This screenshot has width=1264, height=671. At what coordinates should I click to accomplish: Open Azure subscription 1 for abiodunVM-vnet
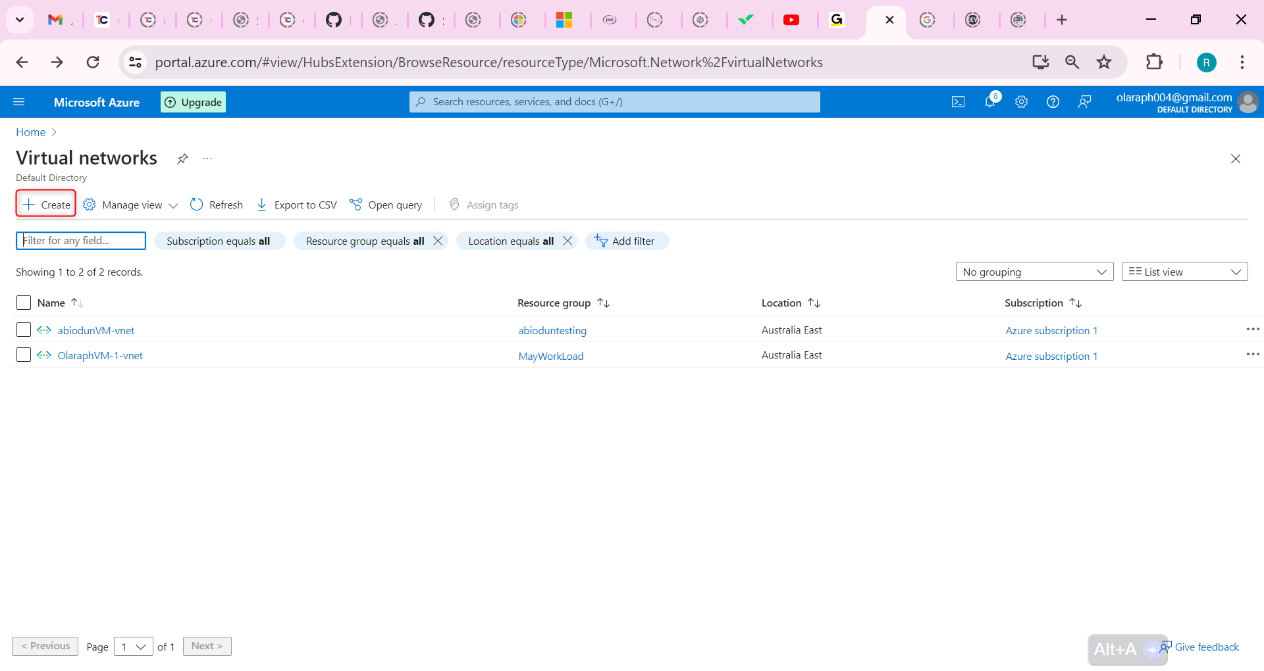click(x=1051, y=330)
